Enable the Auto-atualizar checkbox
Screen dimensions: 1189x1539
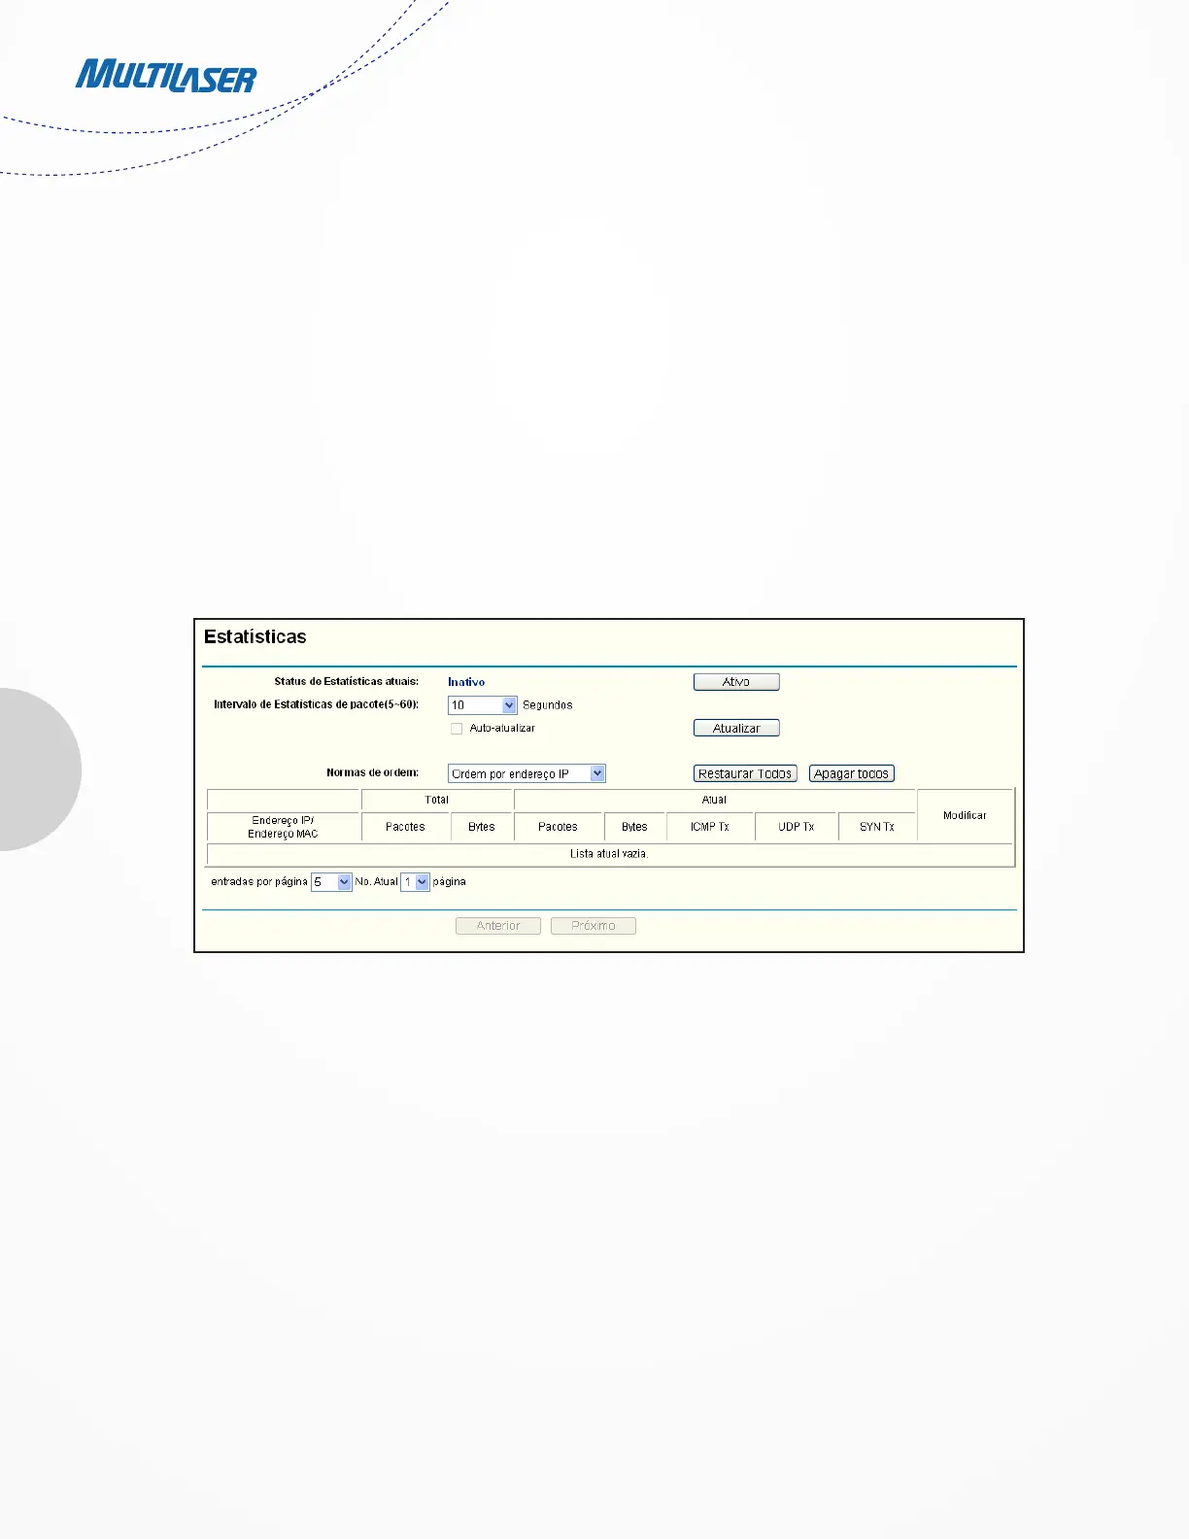pos(457,729)
